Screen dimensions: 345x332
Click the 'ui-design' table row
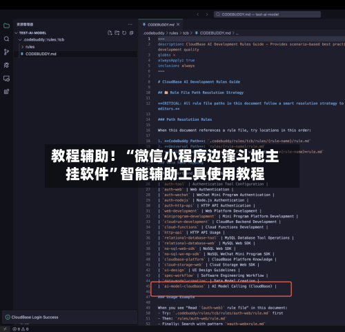coord(199,270)
